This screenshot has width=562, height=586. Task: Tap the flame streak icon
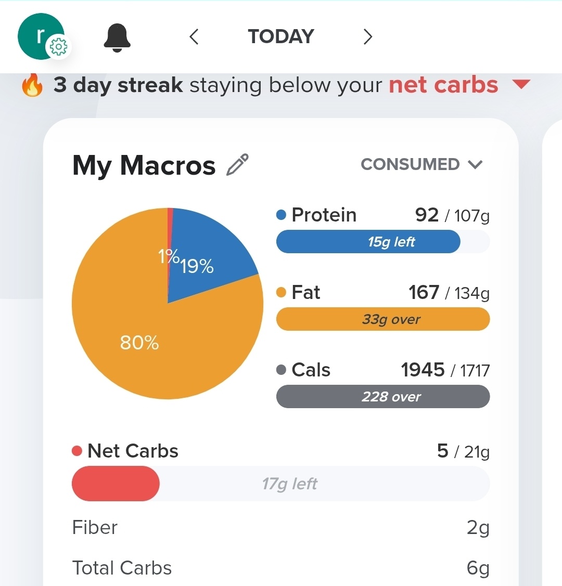click(32, 85)
